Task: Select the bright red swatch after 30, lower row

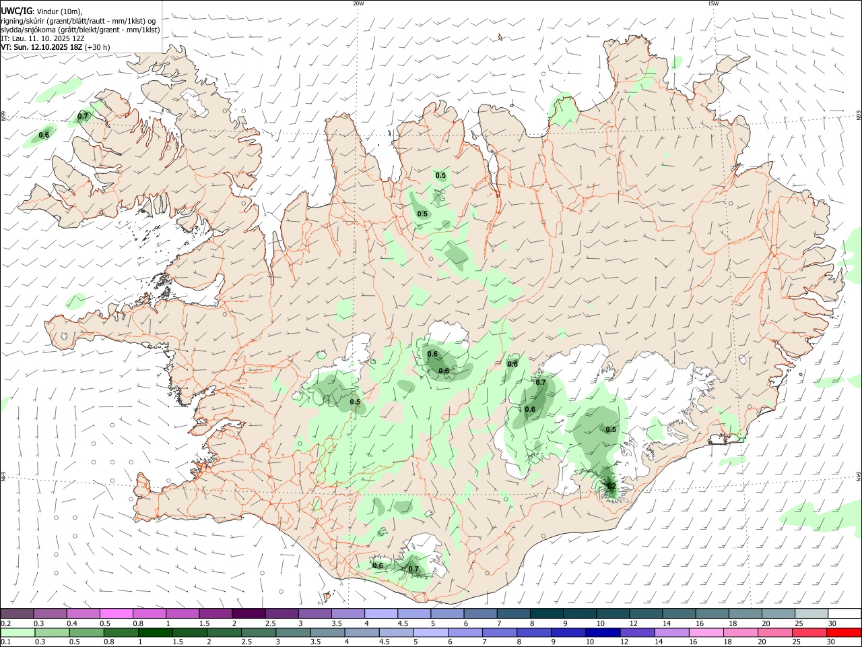Action: coord(843,632)
